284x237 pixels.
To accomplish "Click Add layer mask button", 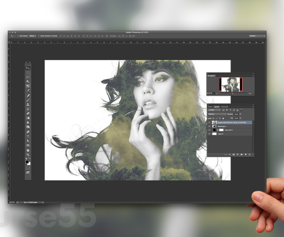I will tap(234, 155).
